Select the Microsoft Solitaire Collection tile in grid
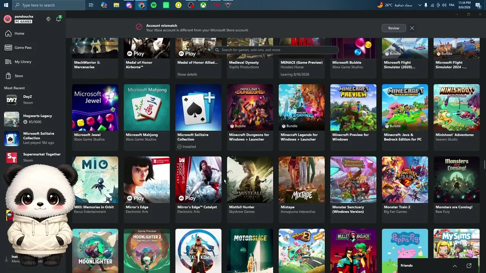Screen dimensions: 486x273 click(198, 117)
